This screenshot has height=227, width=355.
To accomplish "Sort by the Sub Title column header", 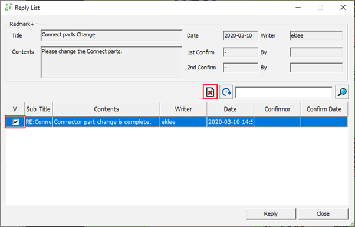I will 38,109.
